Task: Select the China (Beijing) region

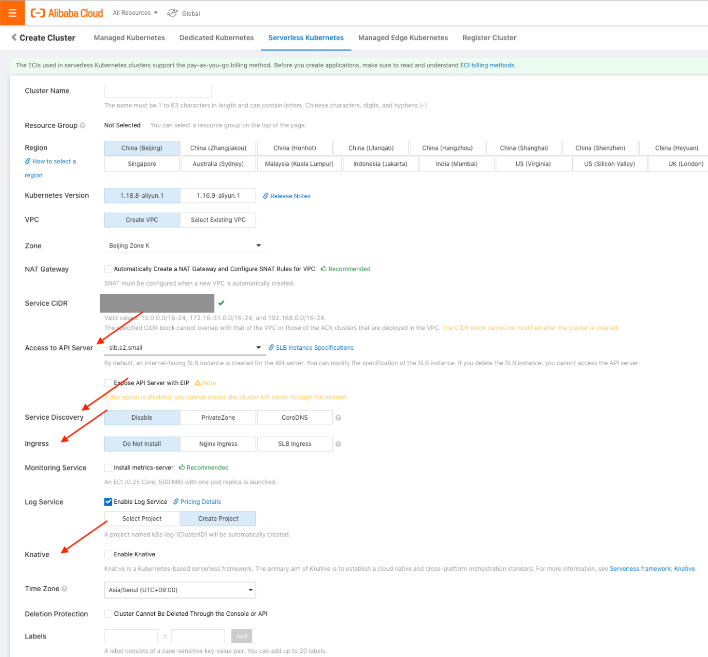Action: coord(142,148)
